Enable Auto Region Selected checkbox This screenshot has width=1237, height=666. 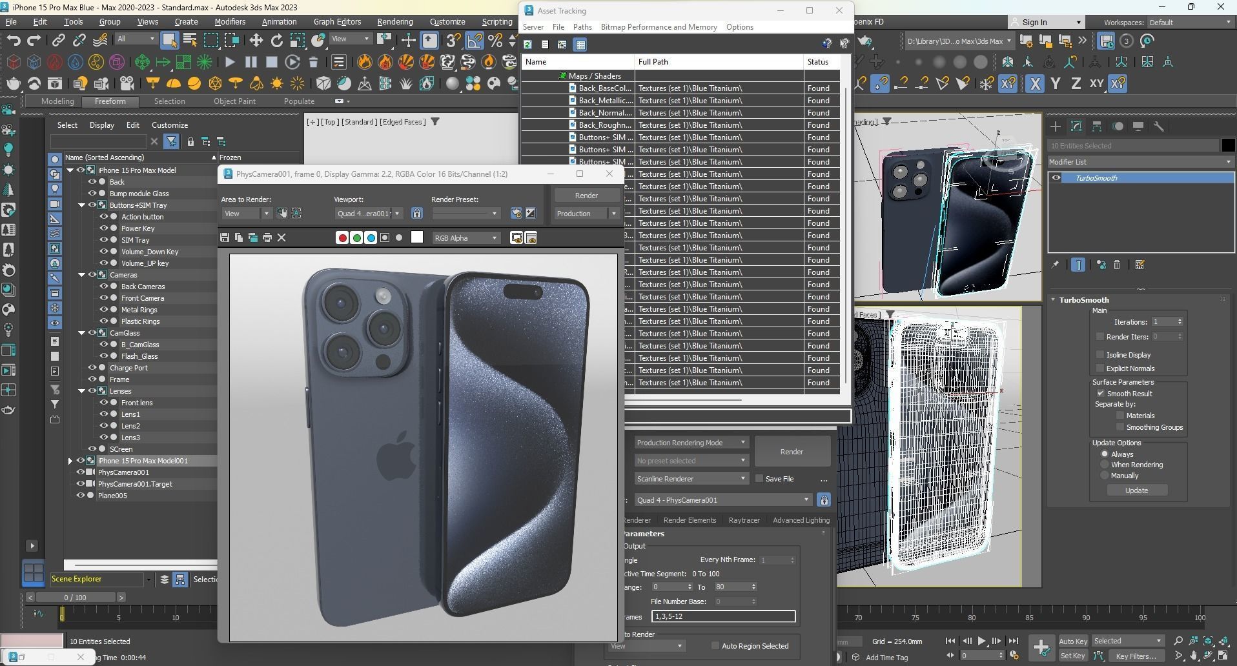pos(715,646)
